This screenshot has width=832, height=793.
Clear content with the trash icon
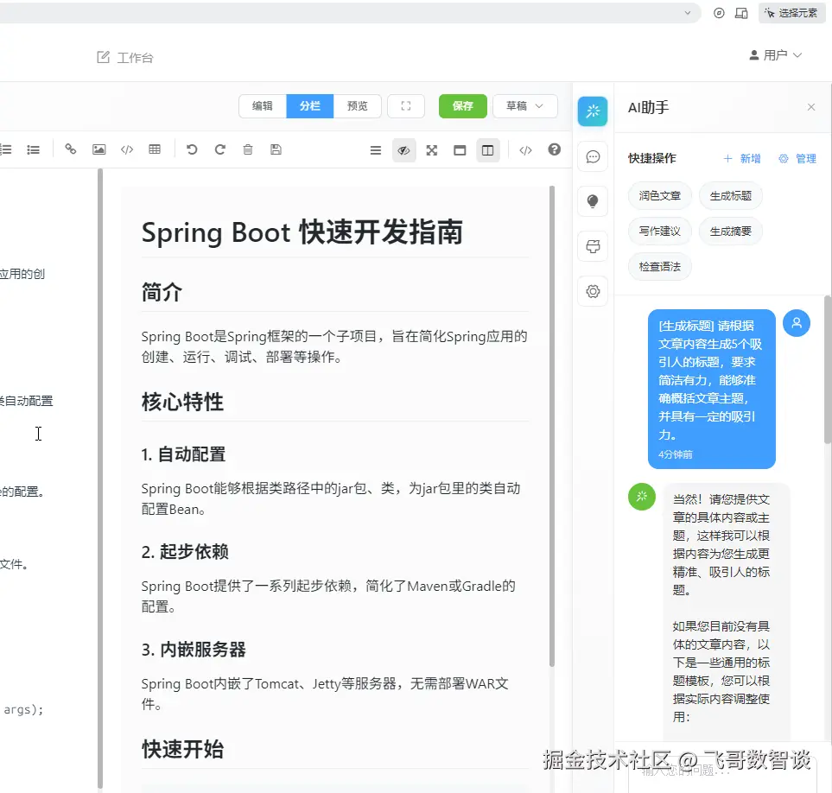(x=248, y=149)
